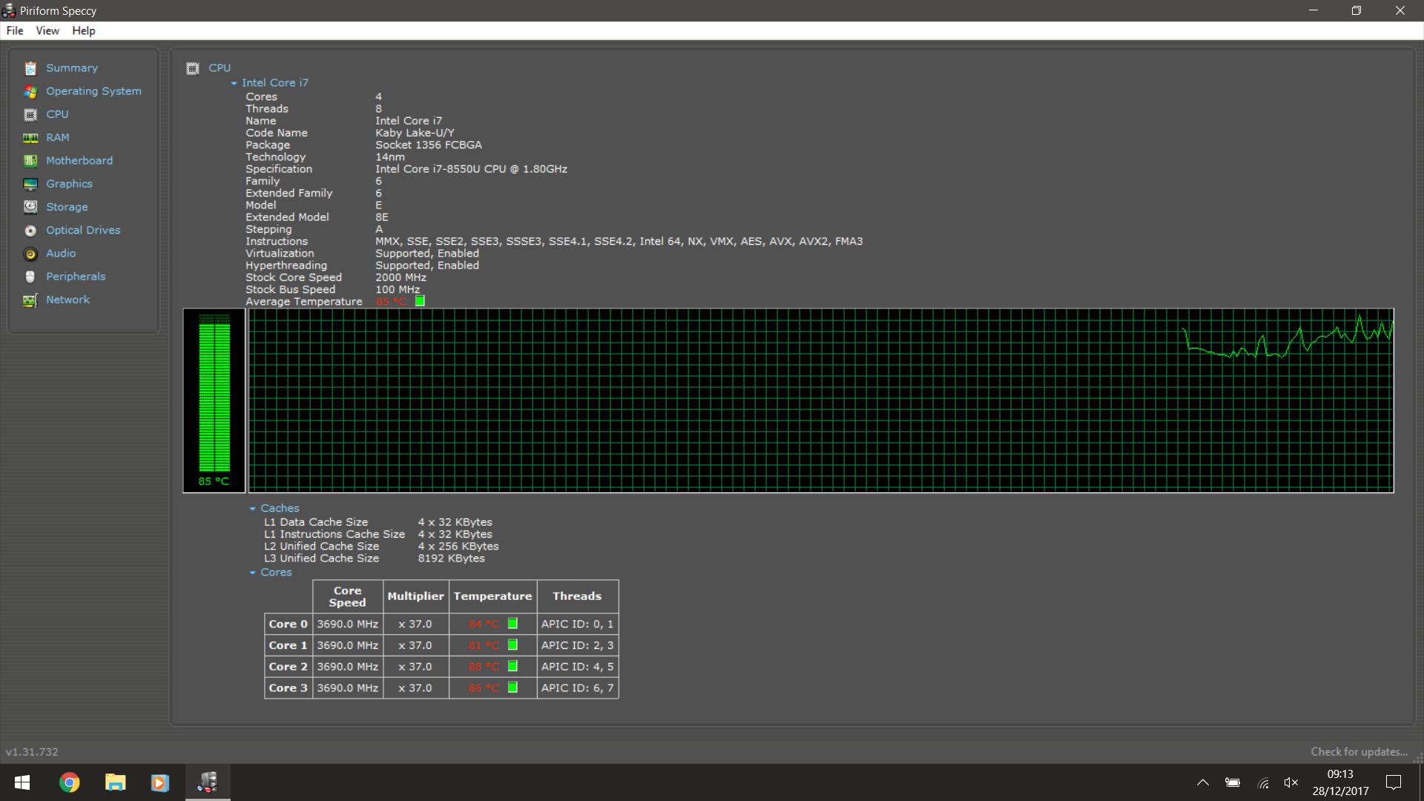Viewport: 1424px width, 801px height.
Task: Click the Optical Drives disc icon
Action: pyautogui.click(x=30, y=231)
